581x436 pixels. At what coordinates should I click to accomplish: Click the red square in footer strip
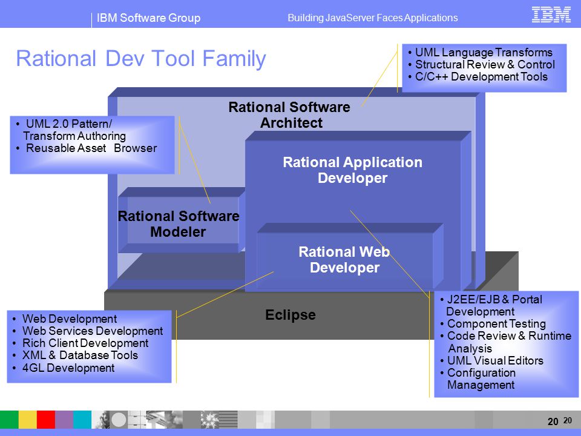(x=46, y=420)
